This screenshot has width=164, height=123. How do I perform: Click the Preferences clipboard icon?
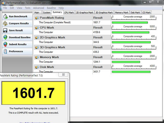tap(5, 52)
